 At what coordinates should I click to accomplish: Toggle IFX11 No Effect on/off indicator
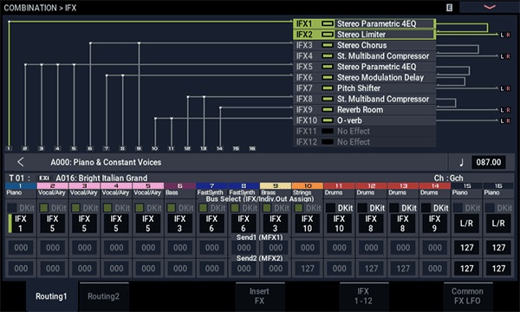(x=328, y=131)
